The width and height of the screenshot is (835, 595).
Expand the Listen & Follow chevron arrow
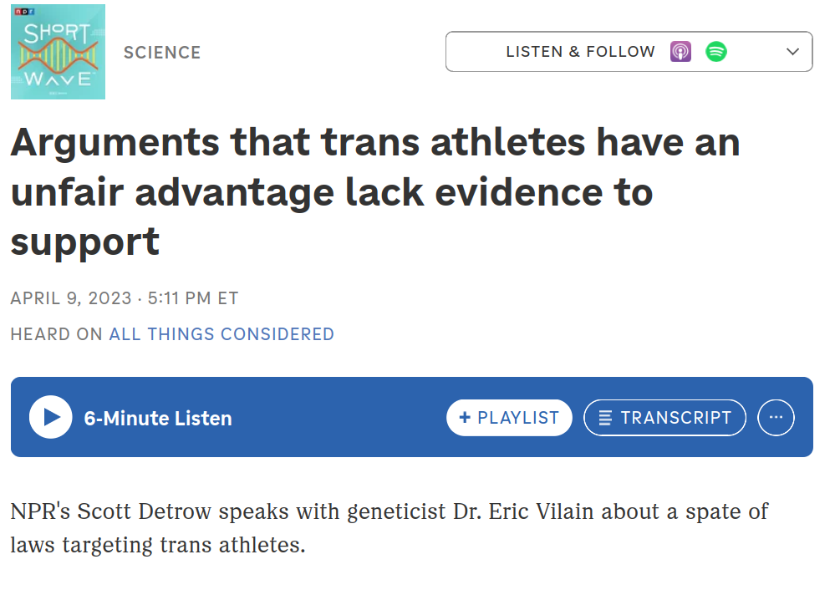coord(793,52)
